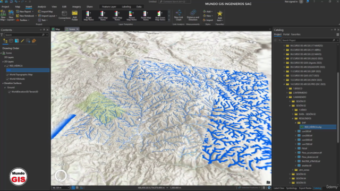Open the Import Layout dropdown
Viewport: 340px width, 191px height.
pos(56,16)
